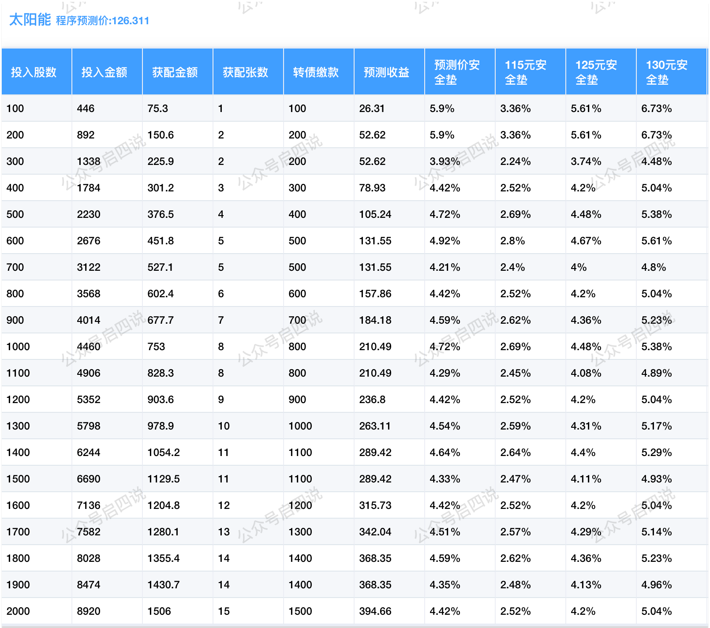Select the 978.9 allocation amount cell
Image resolution: width=710 pixels, height=628 pixels.
(x=161, y=426)
